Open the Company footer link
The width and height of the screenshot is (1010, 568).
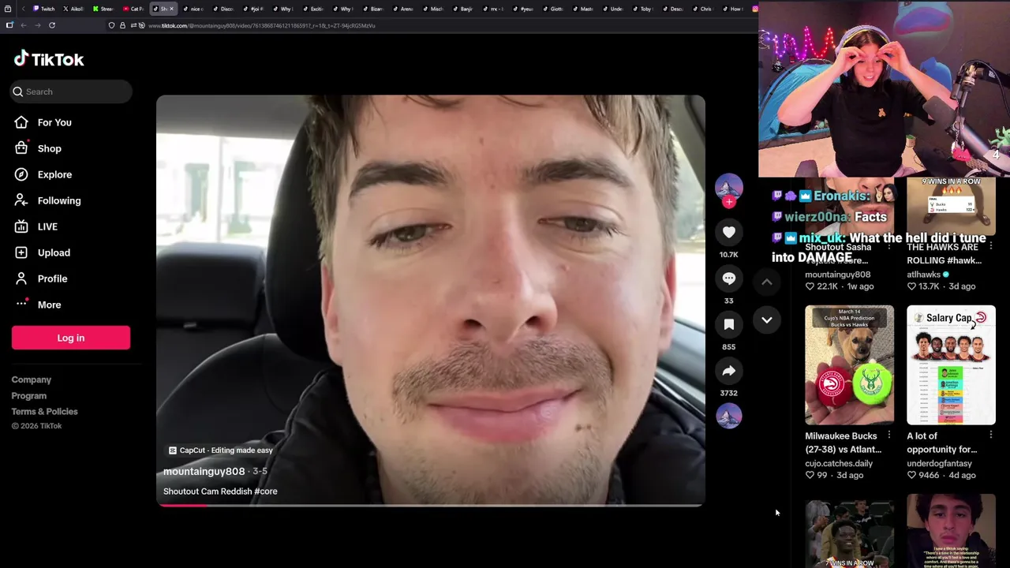32,379
